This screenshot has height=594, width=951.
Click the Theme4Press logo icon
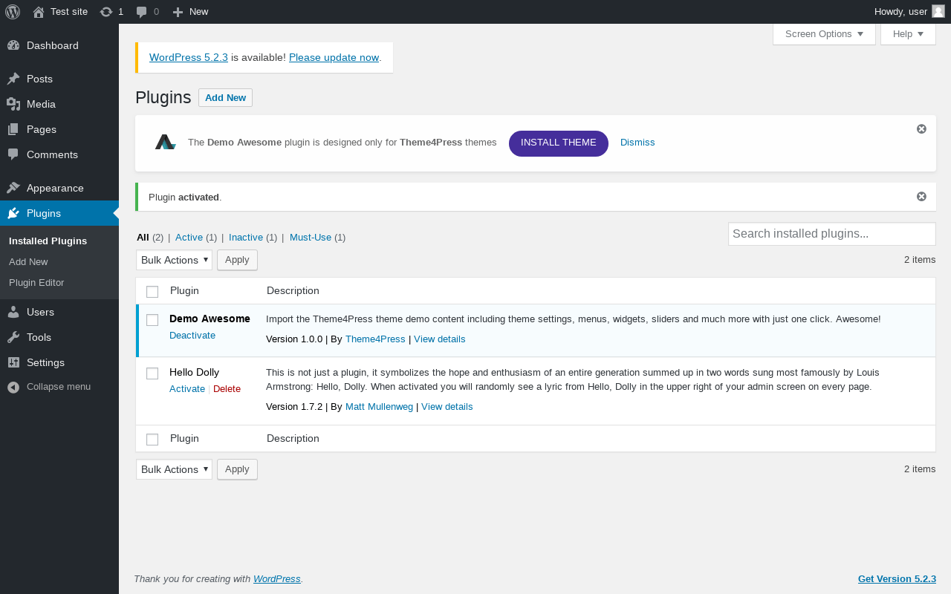(165, 142)
